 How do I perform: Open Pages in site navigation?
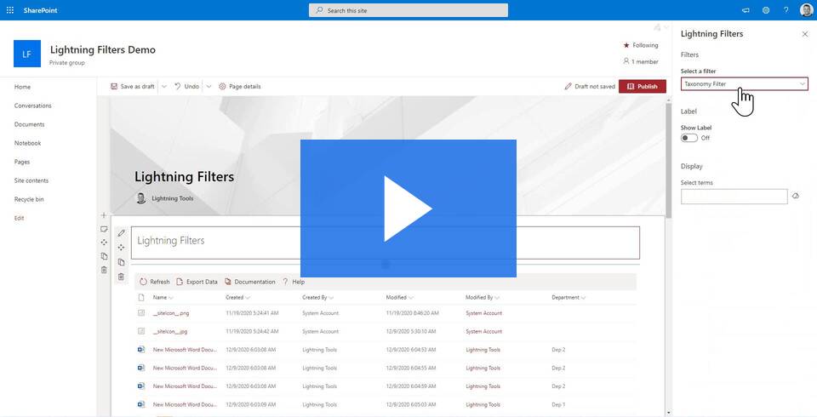pyautogui.click(x=22, y=162)
